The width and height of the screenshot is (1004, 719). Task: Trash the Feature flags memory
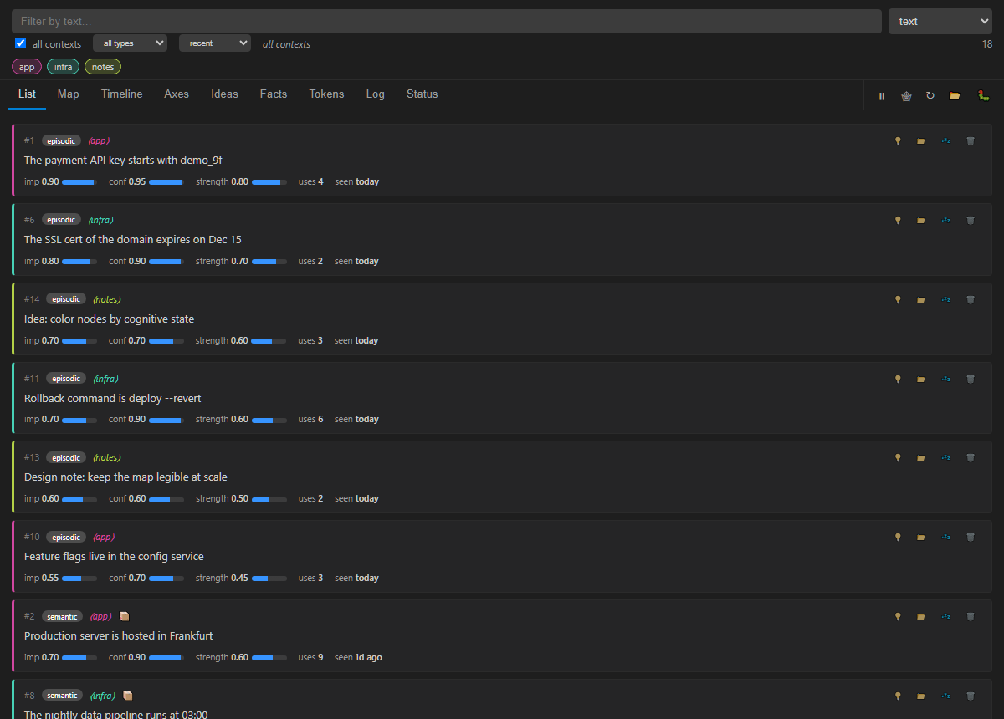click(x=971, y=538)
